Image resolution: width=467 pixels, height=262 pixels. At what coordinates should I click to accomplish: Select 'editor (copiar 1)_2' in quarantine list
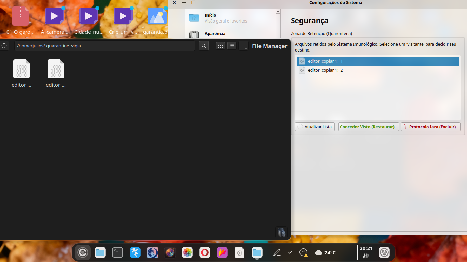[325, 70]
